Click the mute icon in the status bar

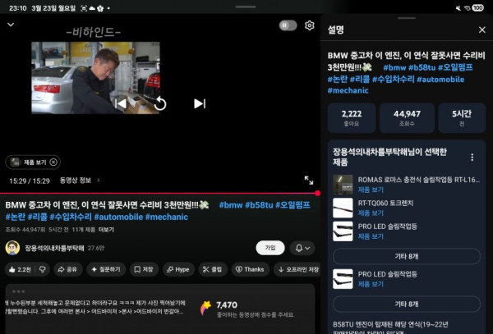458,8
